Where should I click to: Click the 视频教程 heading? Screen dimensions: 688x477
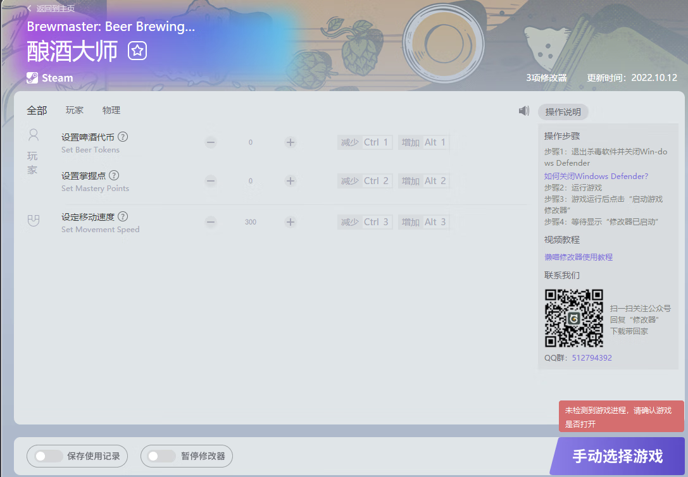562,240
